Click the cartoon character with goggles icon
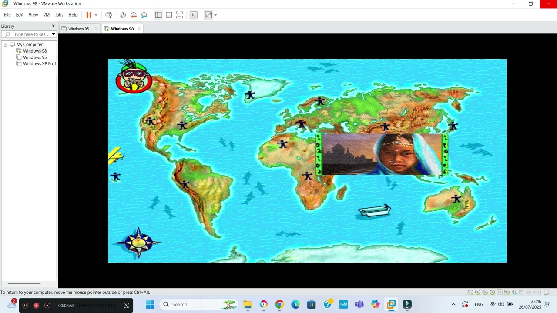 coord(134,77)
